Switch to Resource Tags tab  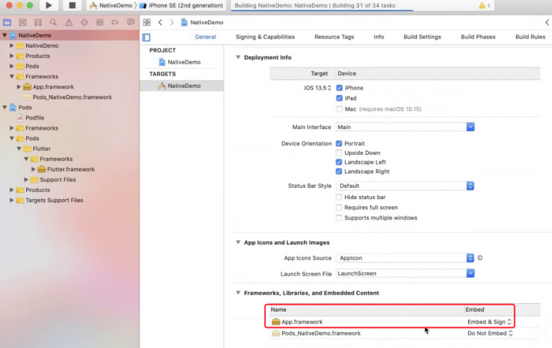(334, 37)
